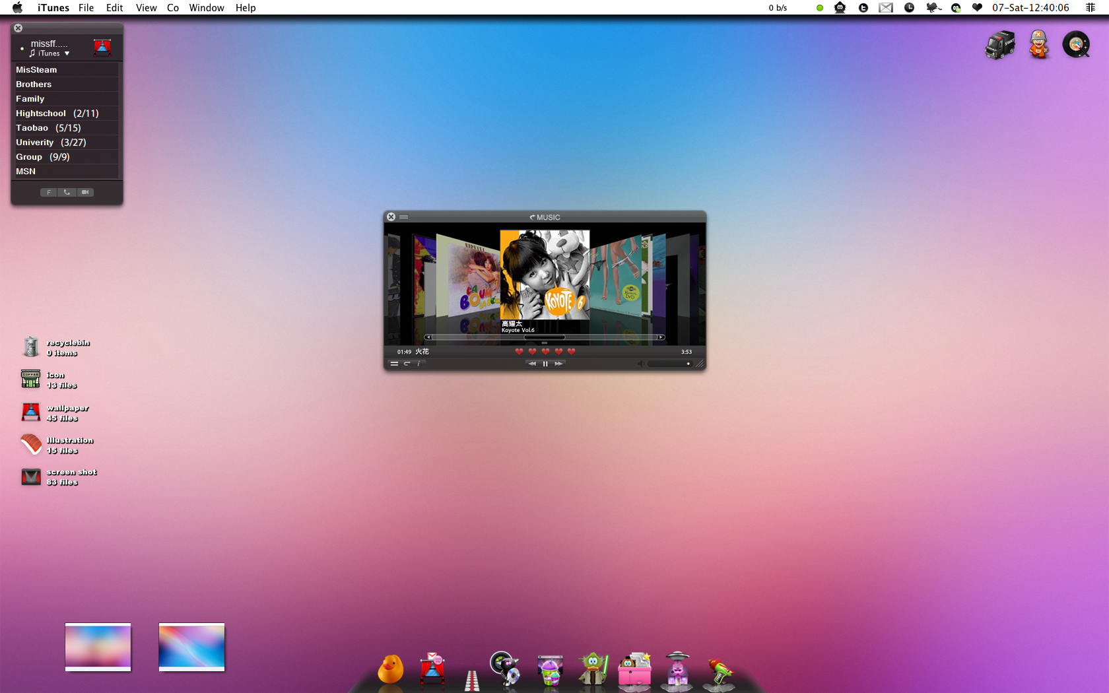1109x693 pixels.
Task: Click the phone call button in buddy list
Action: (67, 192)
